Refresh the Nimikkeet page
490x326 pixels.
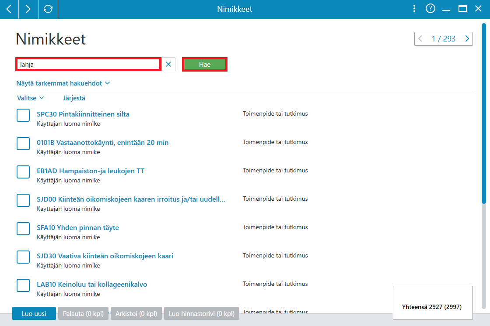tap(48, 9)
